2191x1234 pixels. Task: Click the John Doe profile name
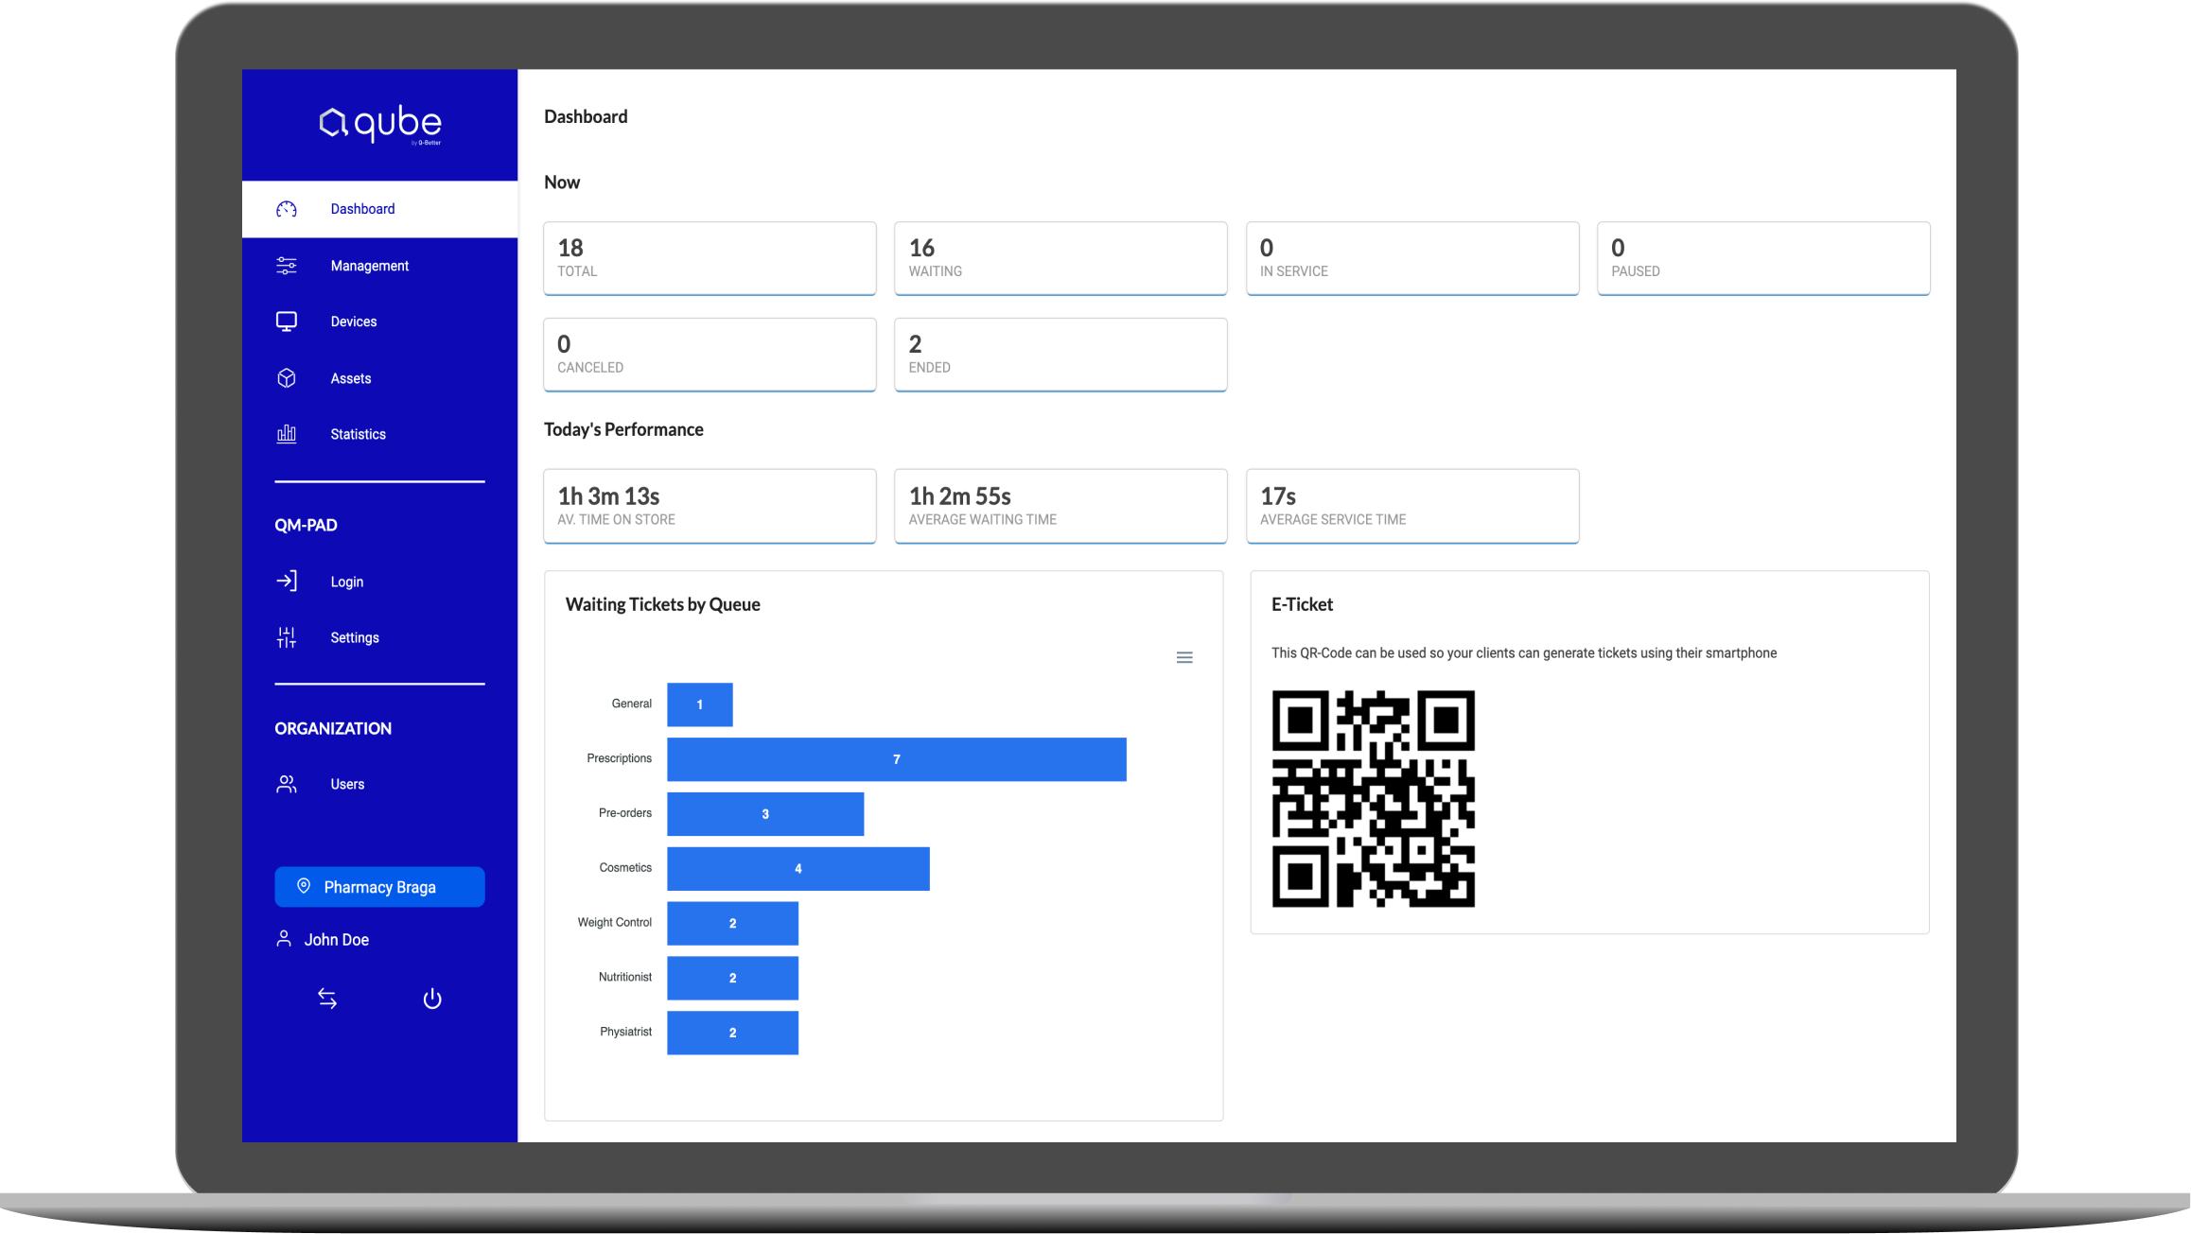click(x=337, y=940)
